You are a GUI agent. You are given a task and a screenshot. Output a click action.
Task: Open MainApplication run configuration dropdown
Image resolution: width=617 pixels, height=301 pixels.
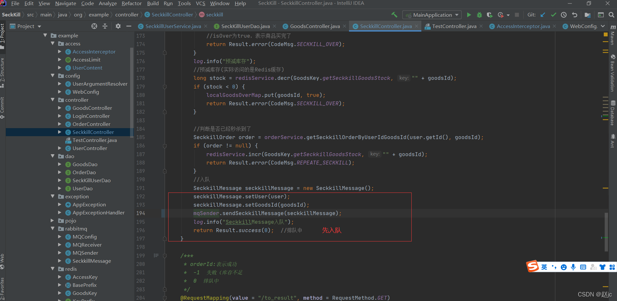click(x=432, y=15)
